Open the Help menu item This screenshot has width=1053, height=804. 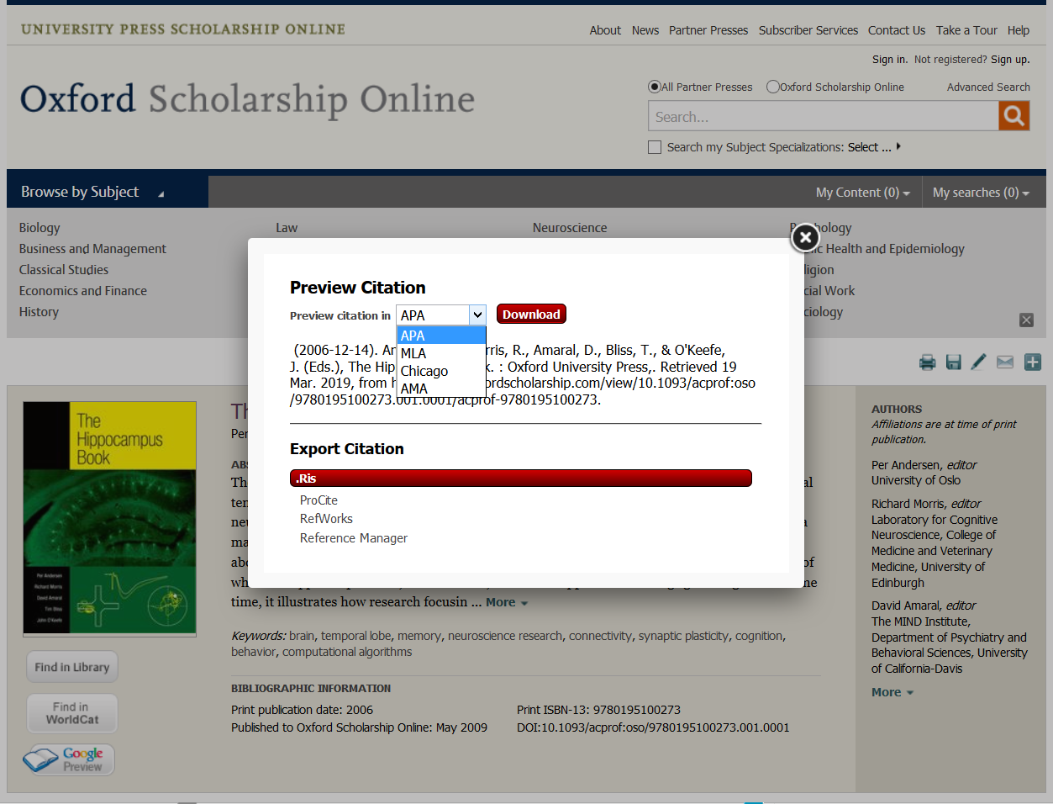click(1019, 30)
